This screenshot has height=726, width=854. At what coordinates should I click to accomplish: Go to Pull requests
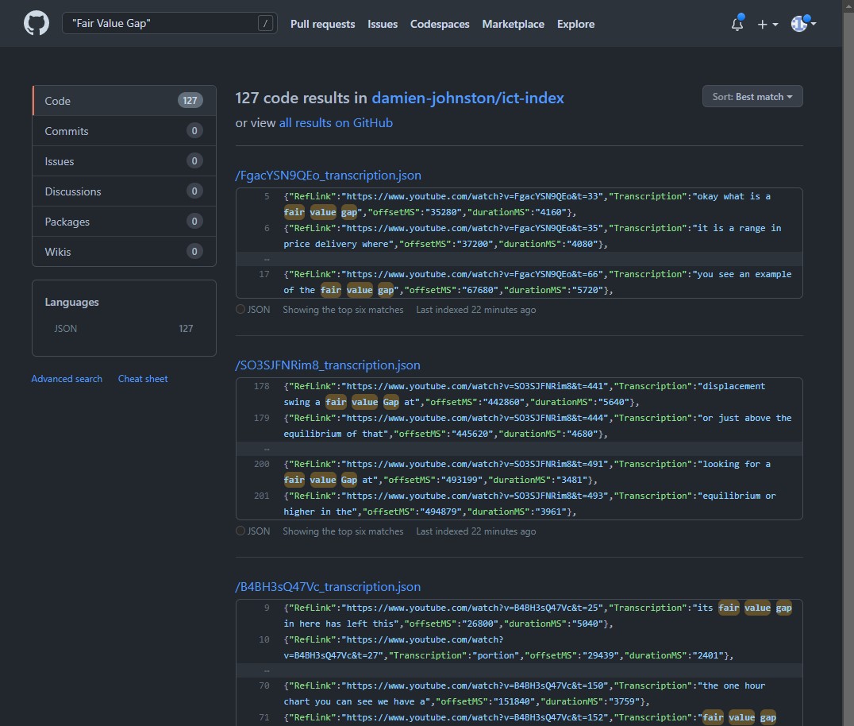click(x=322, y=24)
